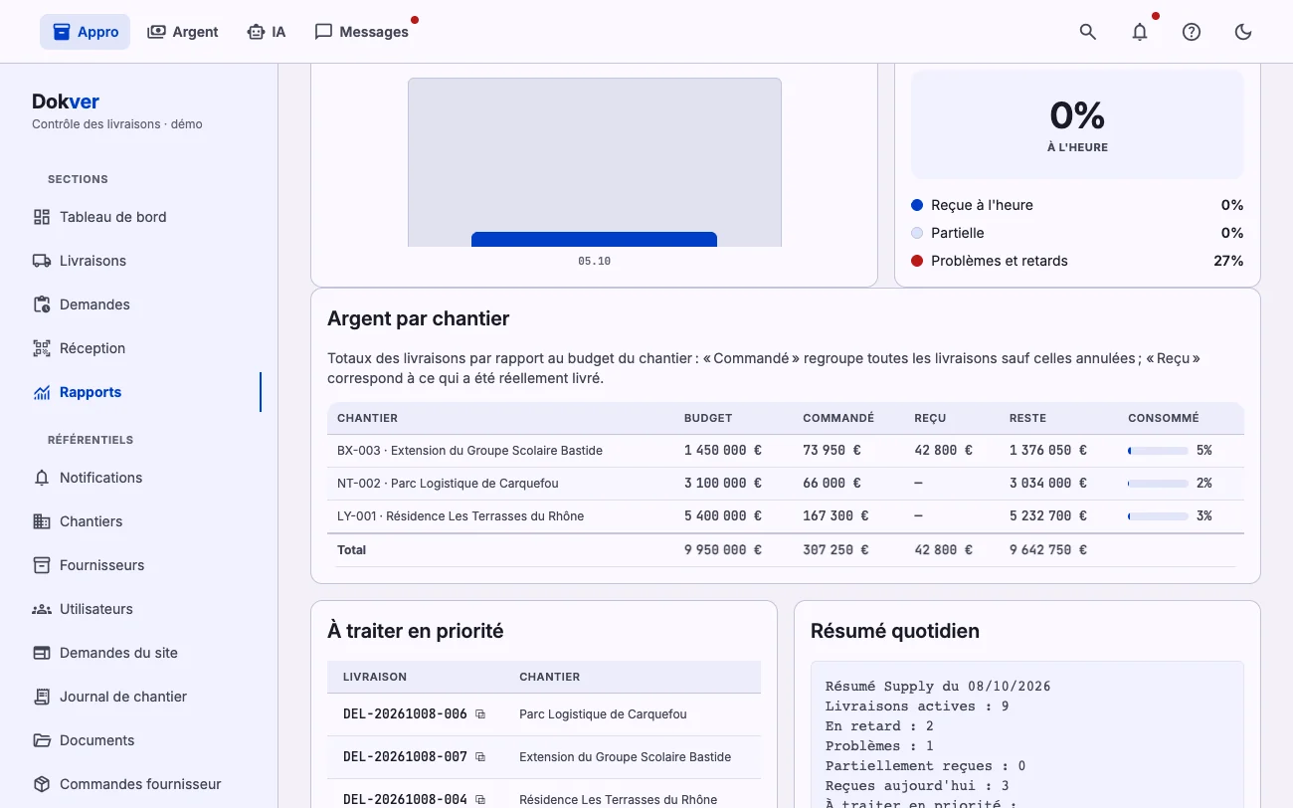Switch to the Appro tab

(86, 32)
